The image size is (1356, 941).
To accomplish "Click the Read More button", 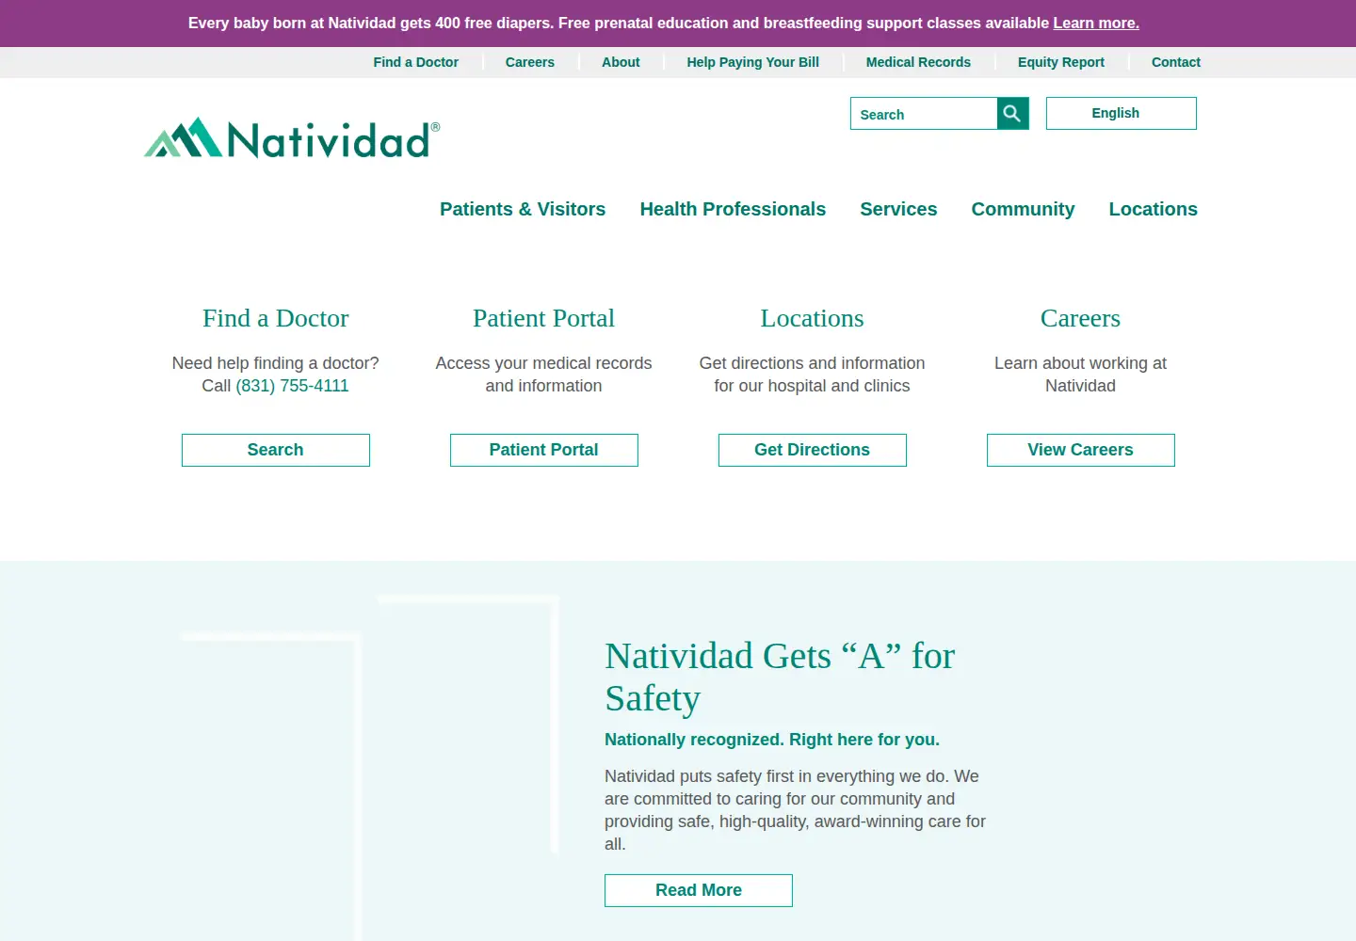I will pos(699,890).
